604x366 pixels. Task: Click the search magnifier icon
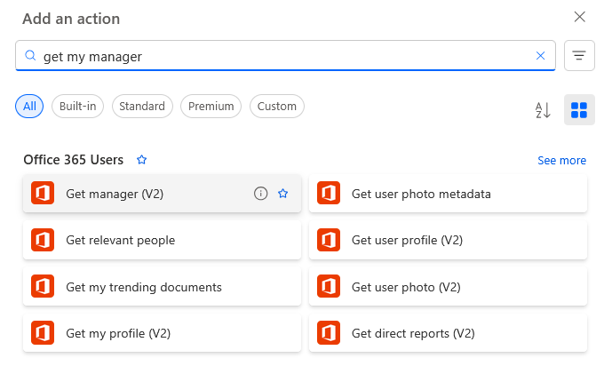30,55
